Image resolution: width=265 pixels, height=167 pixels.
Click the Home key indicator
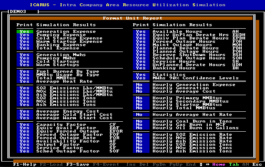(x=219, y=164)
